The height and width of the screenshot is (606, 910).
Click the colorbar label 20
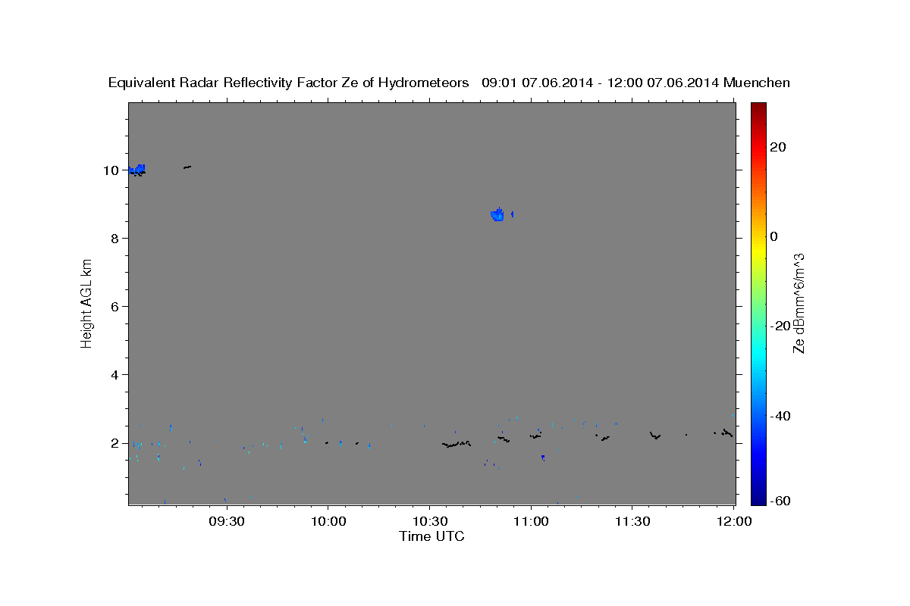click(779, 147)
